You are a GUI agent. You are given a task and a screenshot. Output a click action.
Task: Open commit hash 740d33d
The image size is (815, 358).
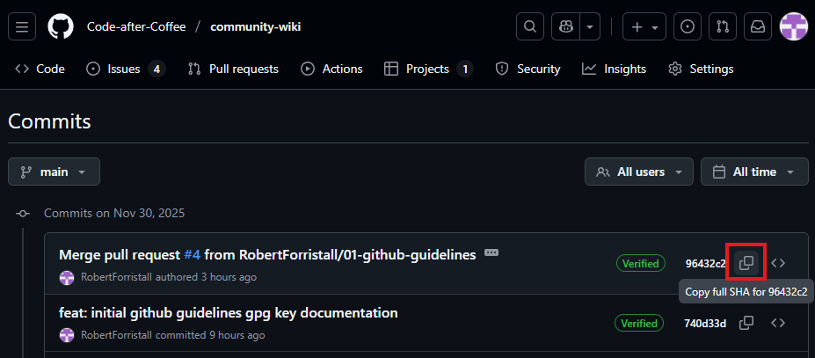[705, 323]
